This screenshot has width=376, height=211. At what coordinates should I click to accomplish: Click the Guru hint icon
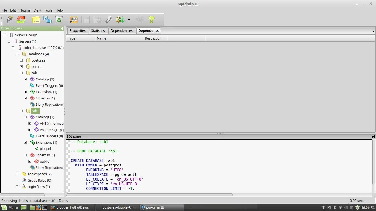tap(140, 20)
